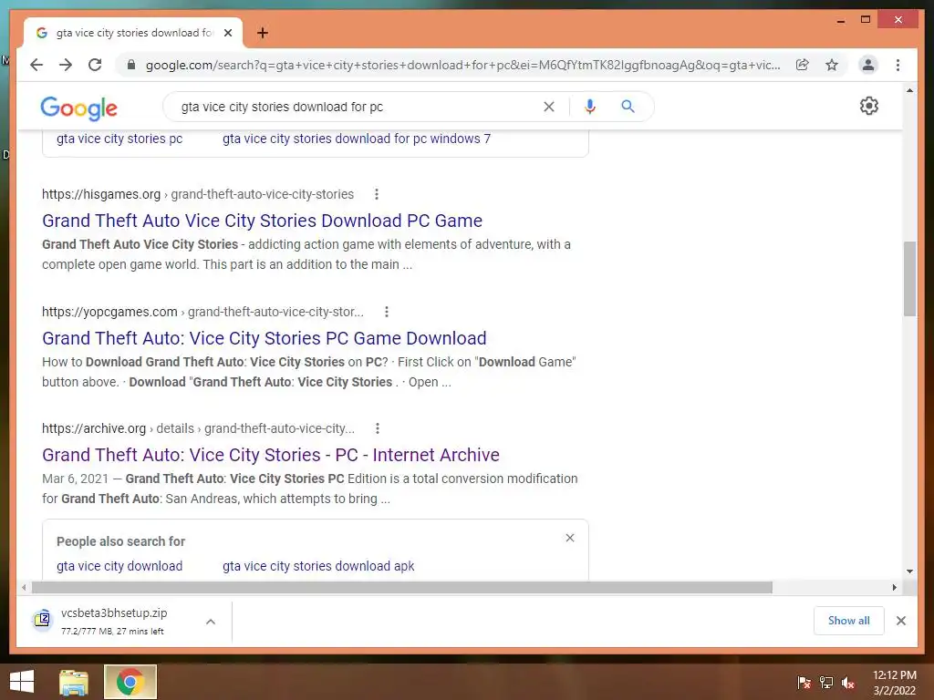Click the archive.org result URL text
The image size is (934, 700).
(198, 428)
